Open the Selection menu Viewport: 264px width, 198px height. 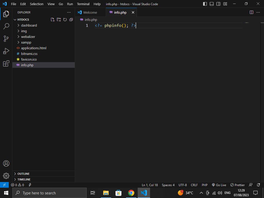click(x=37, y=4)
